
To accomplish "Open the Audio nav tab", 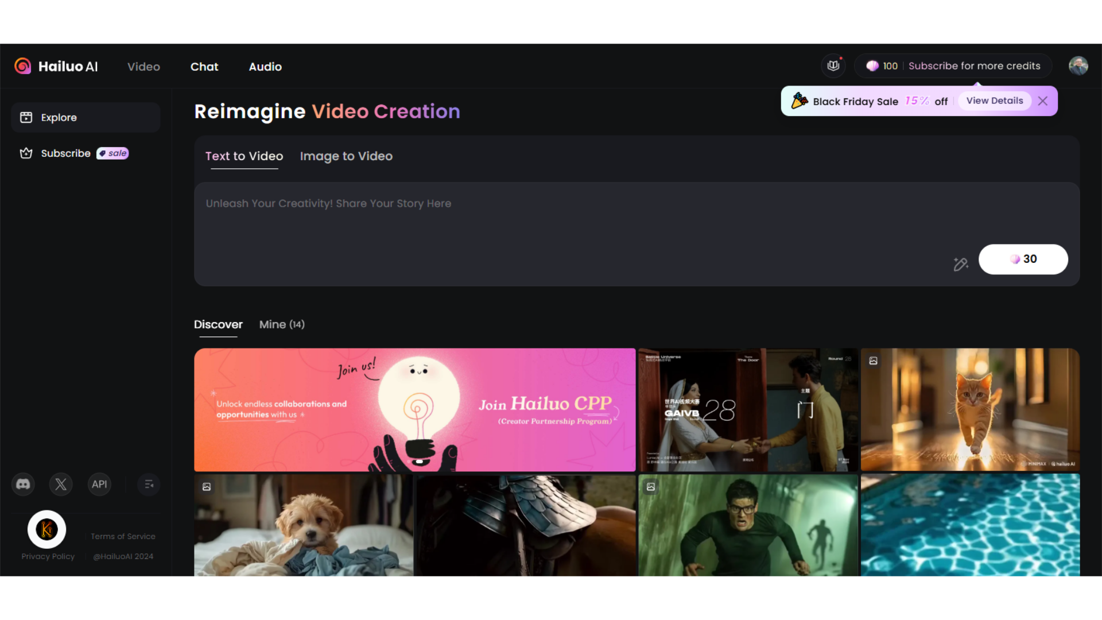I will pos(265,67).
